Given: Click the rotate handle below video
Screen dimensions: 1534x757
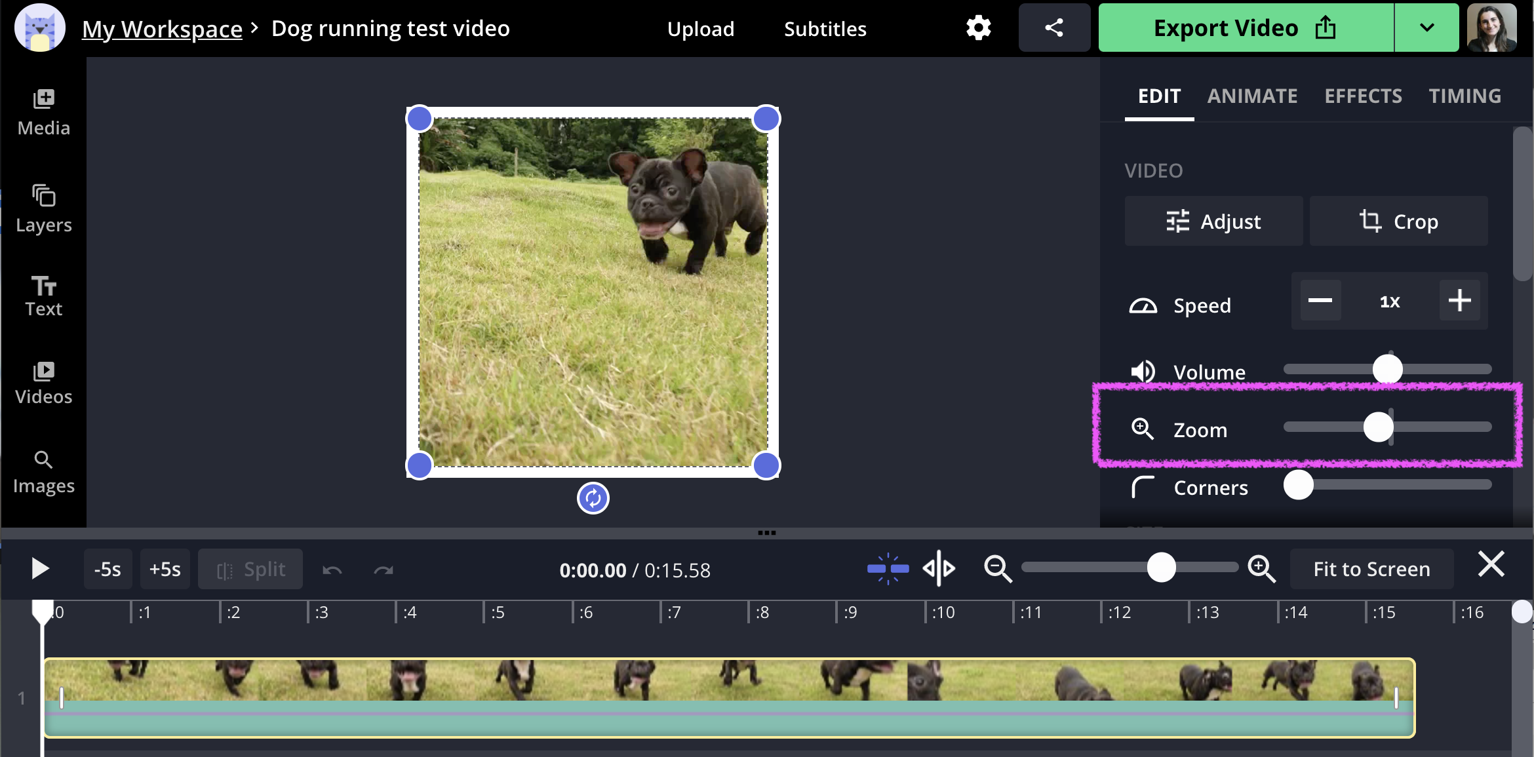Looking at the screenshot, I should point(593,499).
